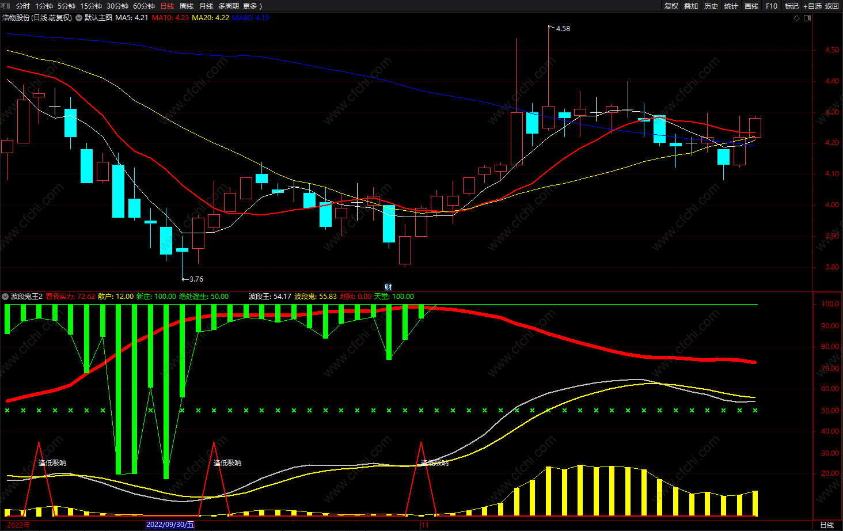The width and height of the screenshot is (843, 531).
Task: Click the 11 month label on time axis
Action: 425,525
